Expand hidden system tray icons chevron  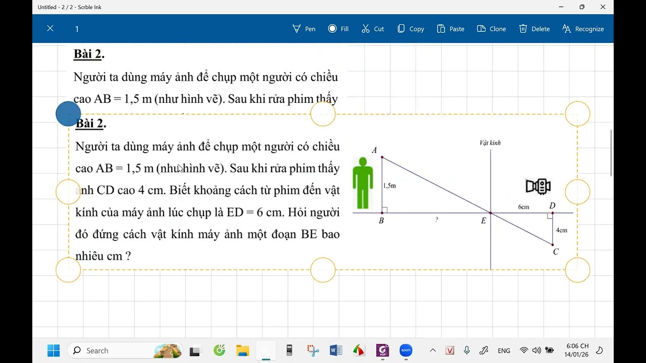(x=433, y=350)
